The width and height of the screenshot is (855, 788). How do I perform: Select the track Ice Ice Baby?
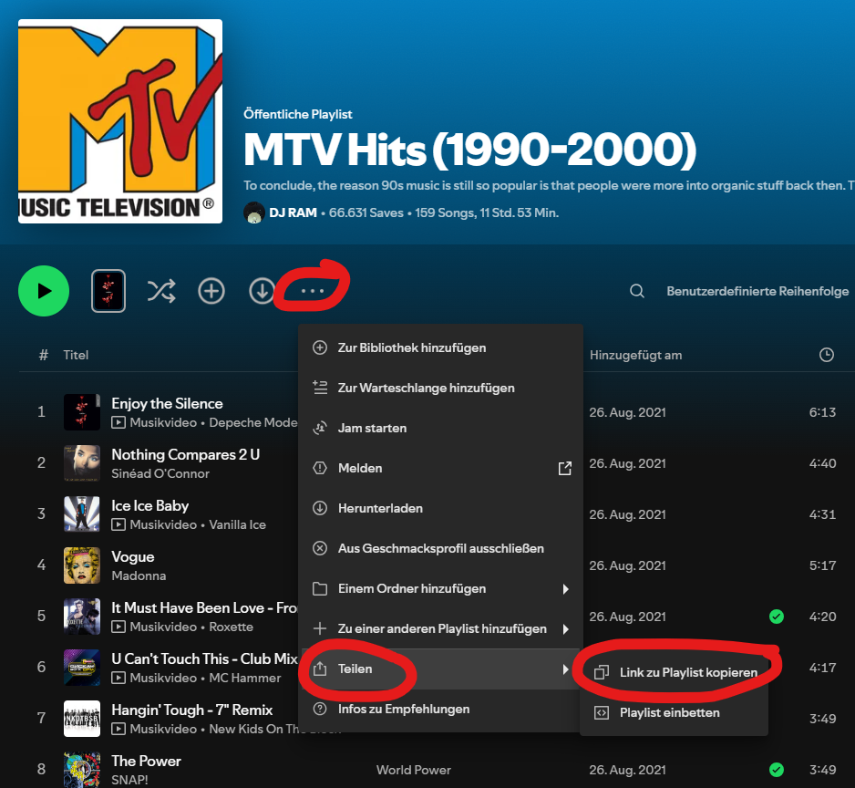150,505
